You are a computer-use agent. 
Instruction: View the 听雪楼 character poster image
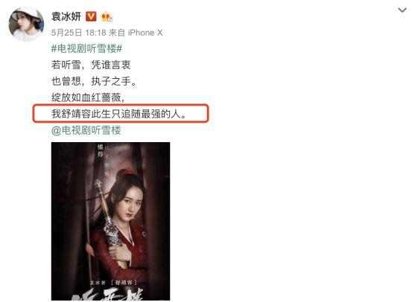coord(110,221)
